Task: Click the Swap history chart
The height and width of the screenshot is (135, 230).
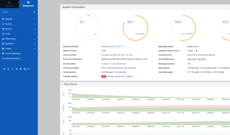Action: (x=151, y=121)
